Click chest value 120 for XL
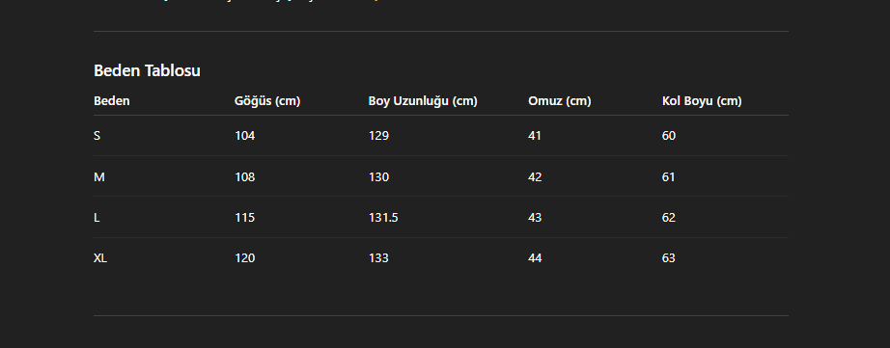This screenshot has width=890, height=348. (244, 258)
